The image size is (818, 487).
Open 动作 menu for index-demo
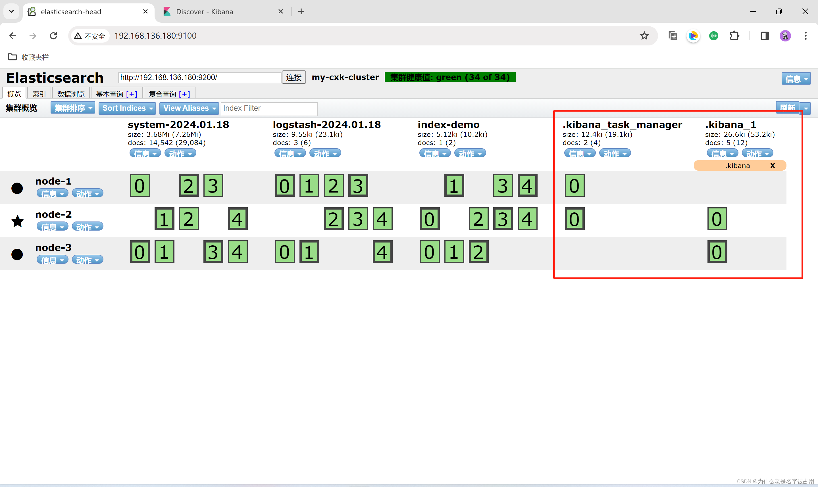click(x=470, y=153)
